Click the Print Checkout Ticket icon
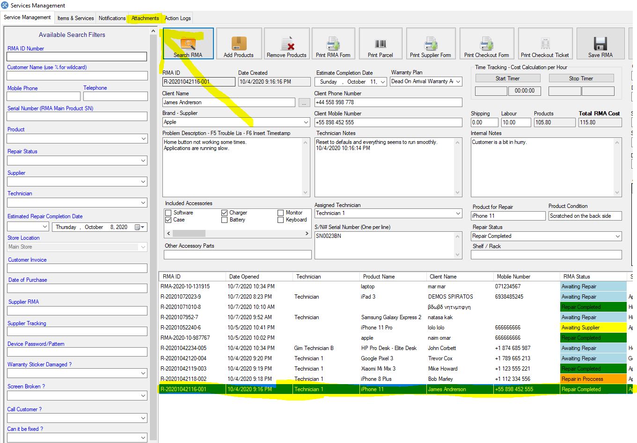Image resolution: width=637 pixels, height=443 pixels. [x=545, y=43]
